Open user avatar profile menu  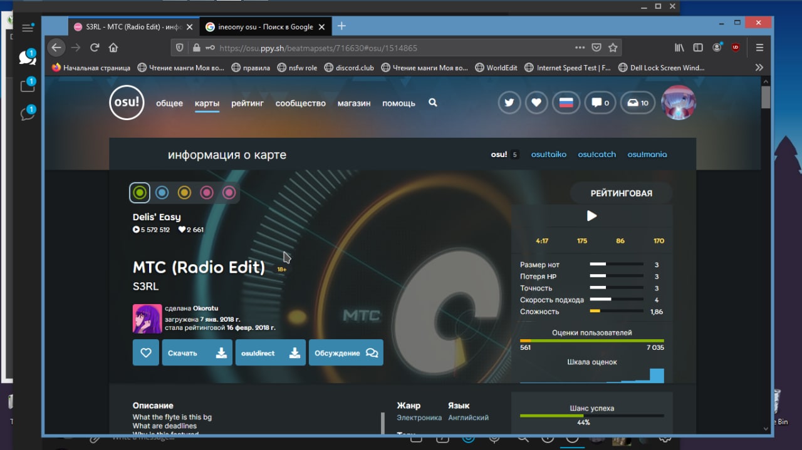coord(679,102)
